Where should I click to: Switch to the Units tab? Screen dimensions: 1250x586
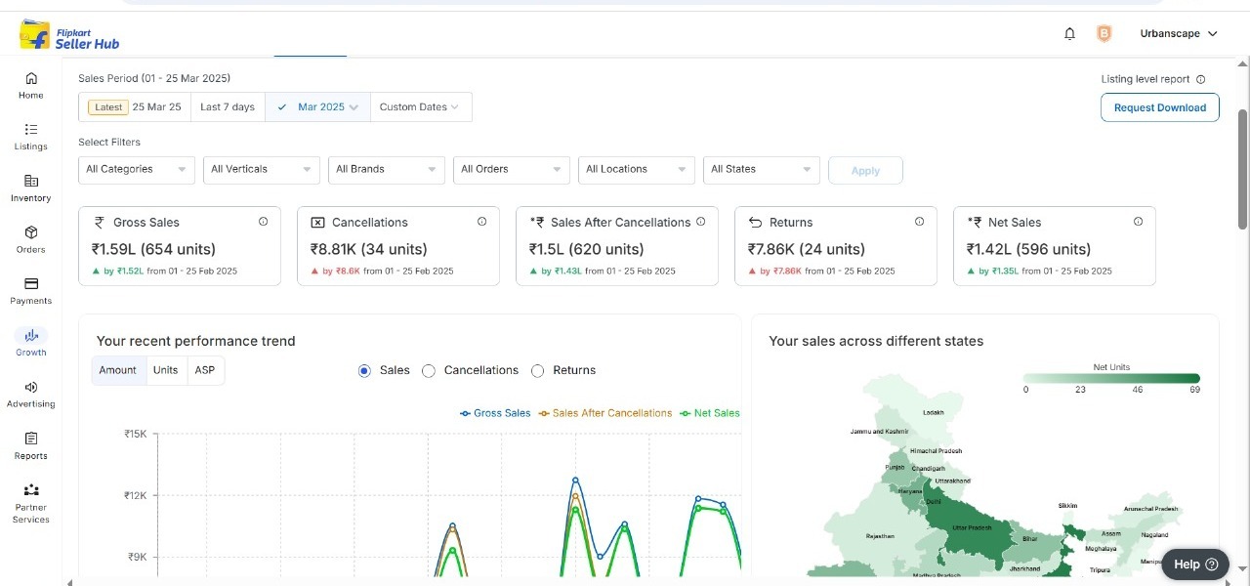(x=166, y=371)
